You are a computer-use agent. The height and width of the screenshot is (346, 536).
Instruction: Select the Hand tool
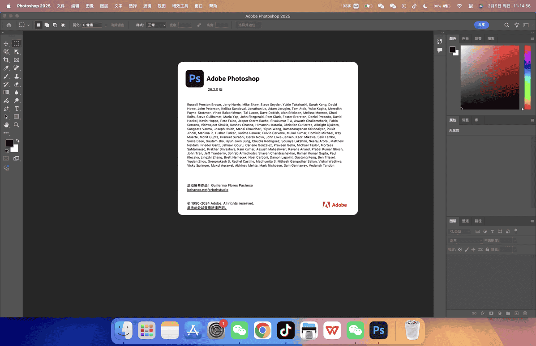click(x=6, y=124)
